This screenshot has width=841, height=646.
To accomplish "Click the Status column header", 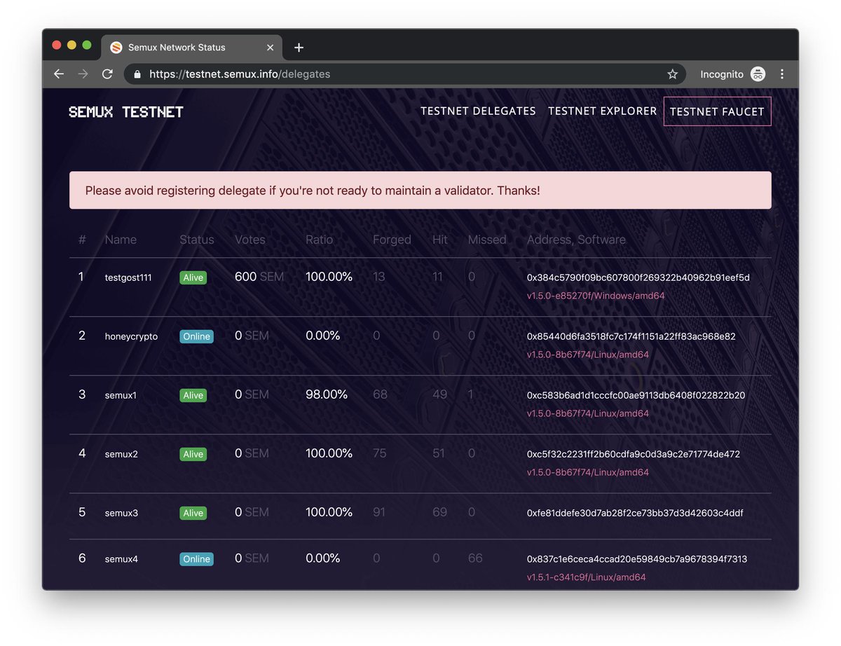I will click(x=197, y=240).
